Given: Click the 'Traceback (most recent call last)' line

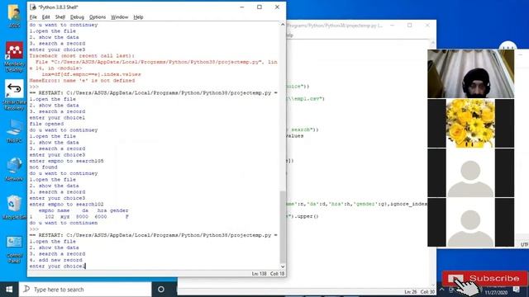Looking at the screenshot, I should pos(82,55).
